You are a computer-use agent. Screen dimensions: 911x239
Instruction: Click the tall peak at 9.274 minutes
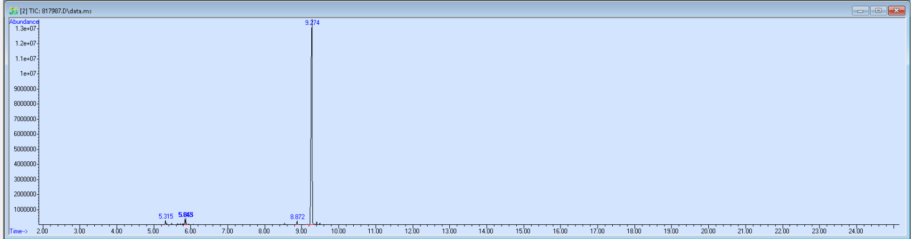click(311, 125)
